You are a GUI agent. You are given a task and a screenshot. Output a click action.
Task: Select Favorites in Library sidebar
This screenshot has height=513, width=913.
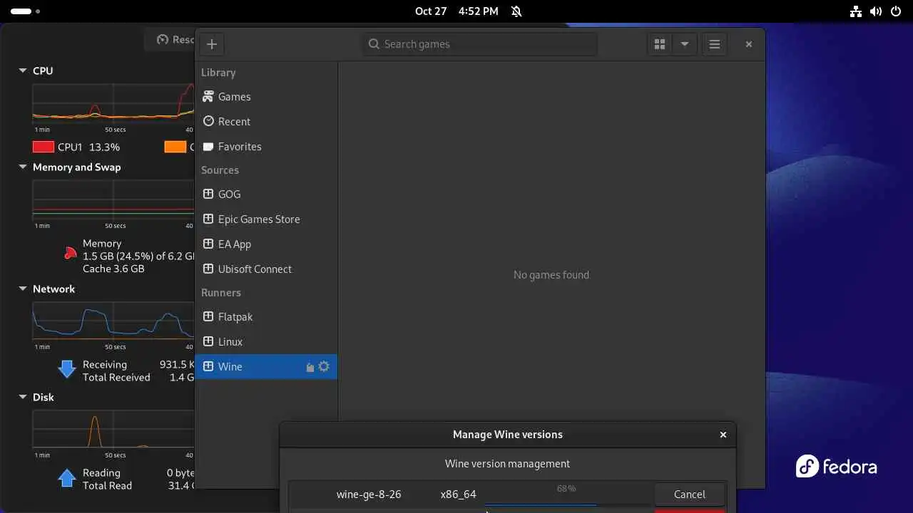(x=266, y=147)
